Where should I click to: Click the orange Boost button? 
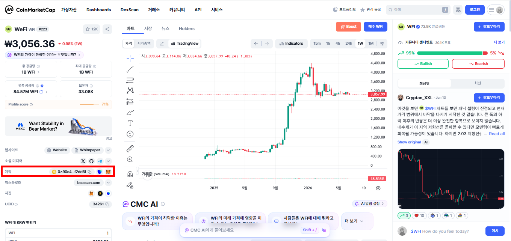(348, 27)
